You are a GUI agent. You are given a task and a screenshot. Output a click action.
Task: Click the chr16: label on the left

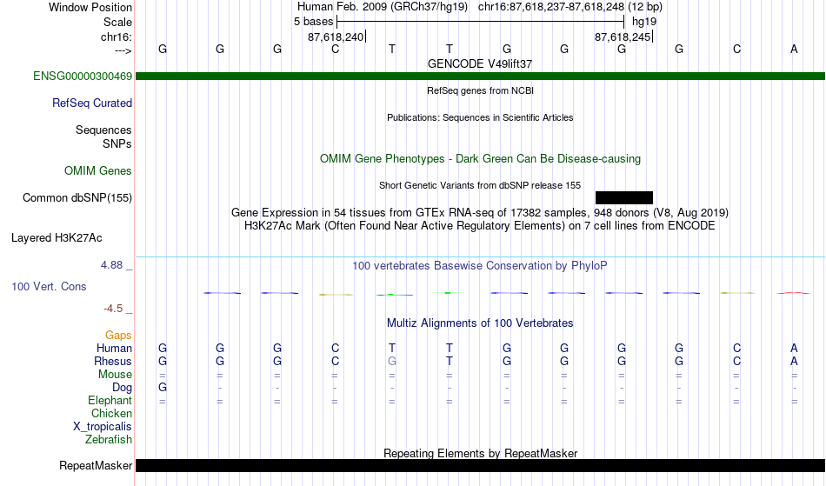coord(116,37)
